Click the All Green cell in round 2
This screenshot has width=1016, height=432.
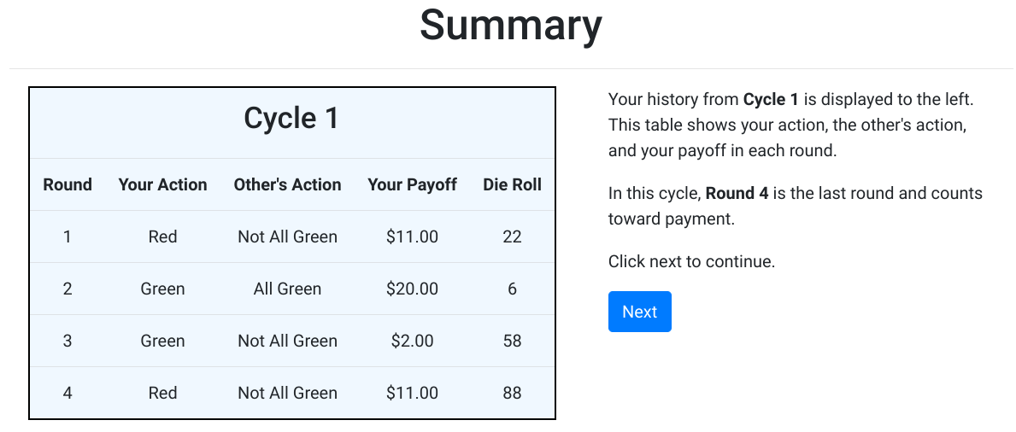287,289
